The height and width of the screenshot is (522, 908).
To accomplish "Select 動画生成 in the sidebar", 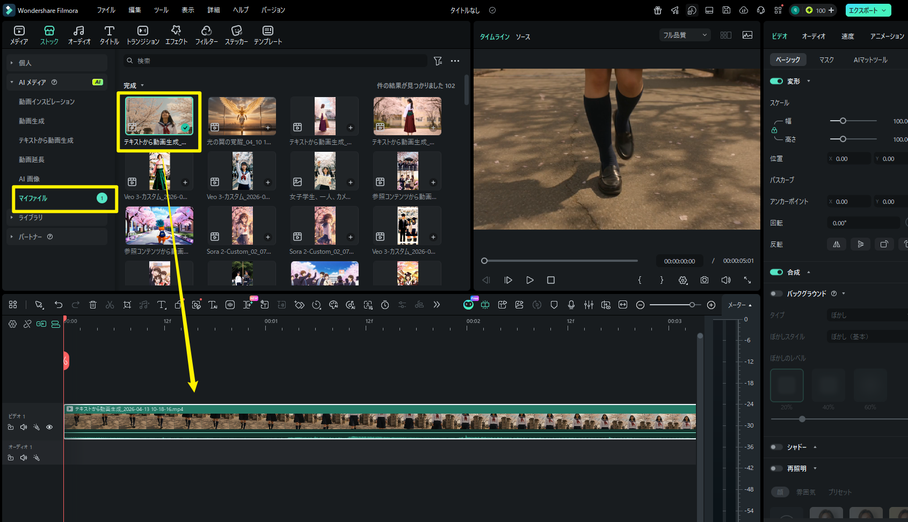I will 32,121.
